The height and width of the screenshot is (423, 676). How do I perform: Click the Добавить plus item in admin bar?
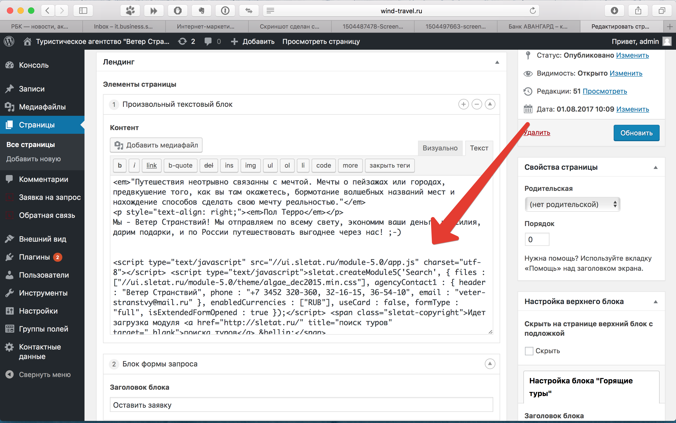252,42
